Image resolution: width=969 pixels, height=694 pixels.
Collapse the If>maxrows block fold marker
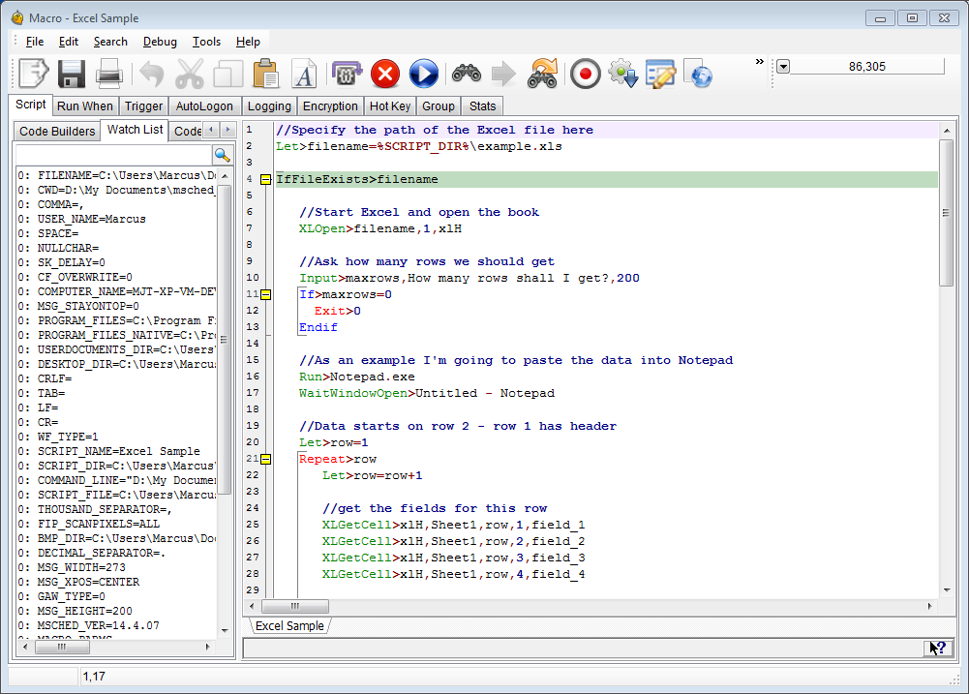point(266,294)
